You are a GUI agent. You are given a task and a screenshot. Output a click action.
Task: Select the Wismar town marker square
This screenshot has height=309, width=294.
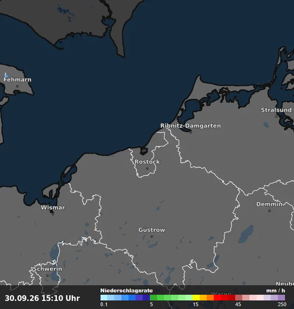[x=53, y=214]
